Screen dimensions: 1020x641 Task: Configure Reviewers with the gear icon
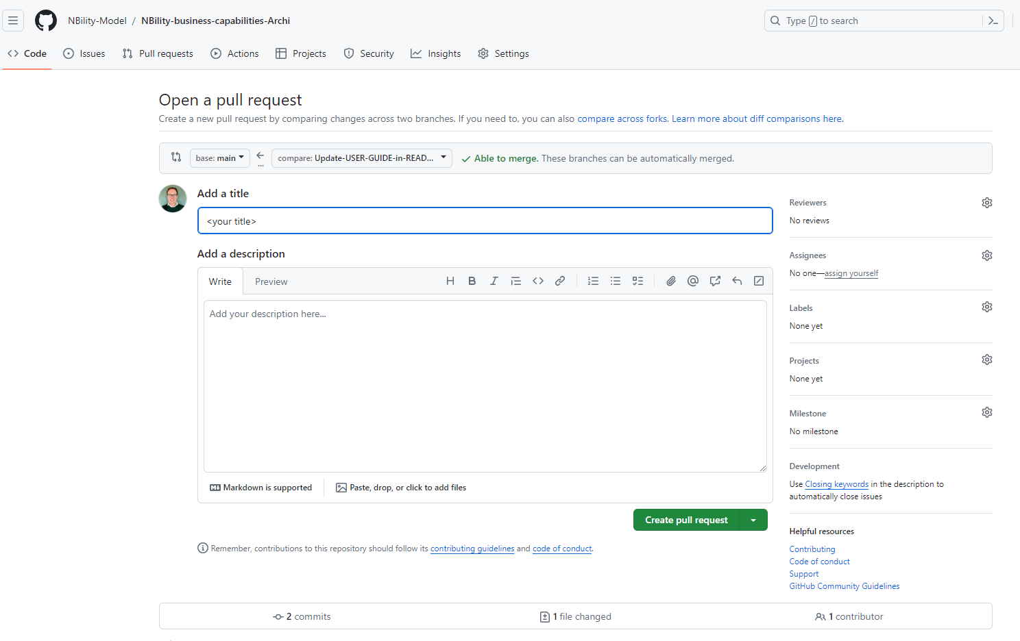(986, 202)
